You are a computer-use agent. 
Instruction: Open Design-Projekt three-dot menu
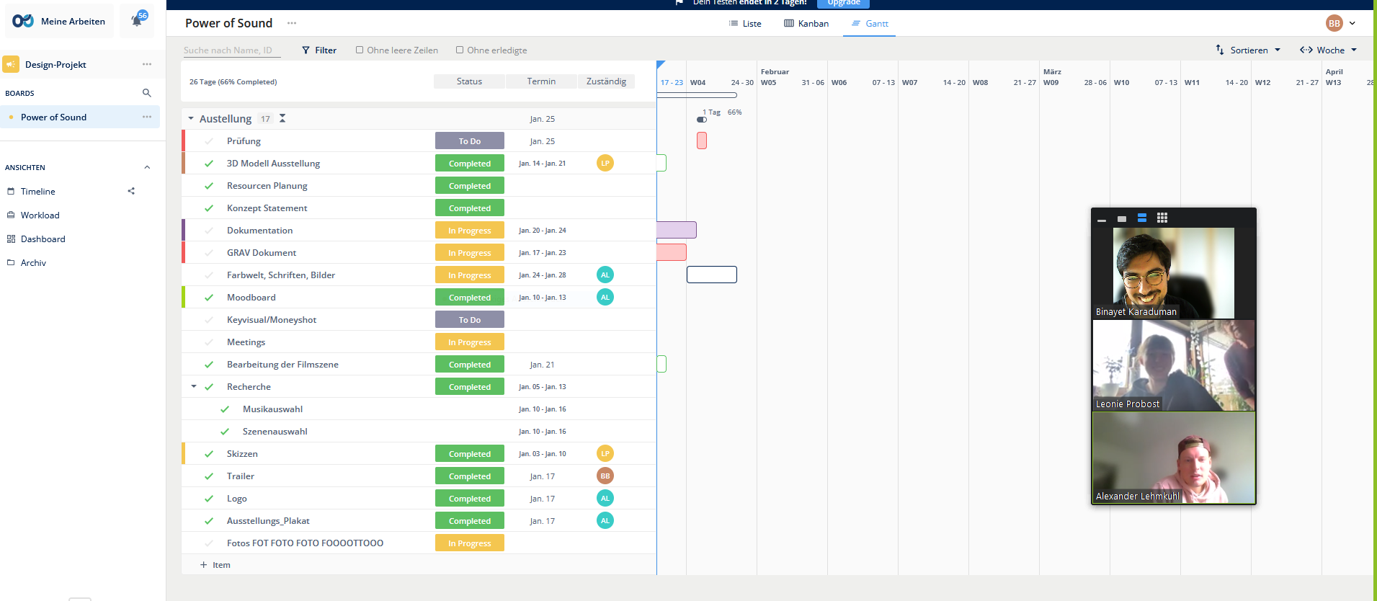tap(147, 64)
